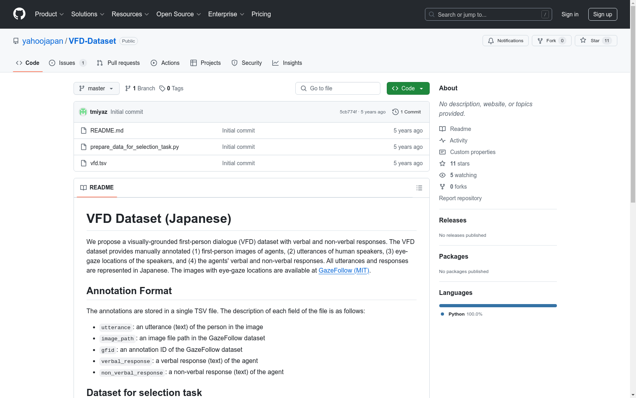This screenshot has height=398, width=636.
Task: Star the VFD-Dataset repository
Action: coord(596,41)
